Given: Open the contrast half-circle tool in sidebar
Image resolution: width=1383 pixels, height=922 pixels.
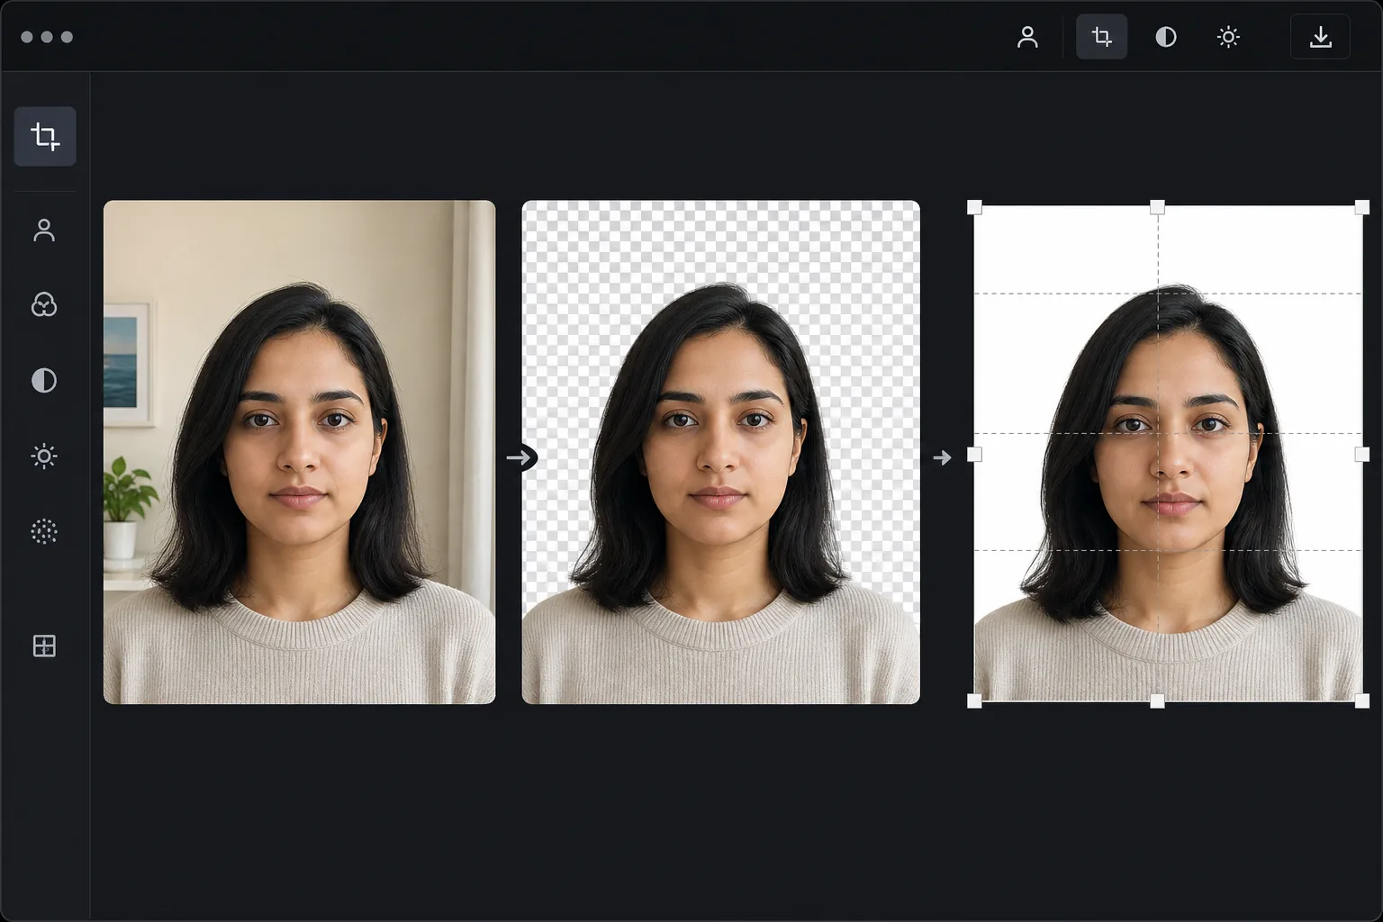Looking at the screenshot, I should 44,381.
